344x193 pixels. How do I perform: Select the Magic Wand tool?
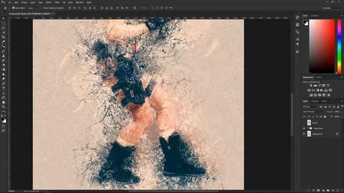click(x=3, y=32)
